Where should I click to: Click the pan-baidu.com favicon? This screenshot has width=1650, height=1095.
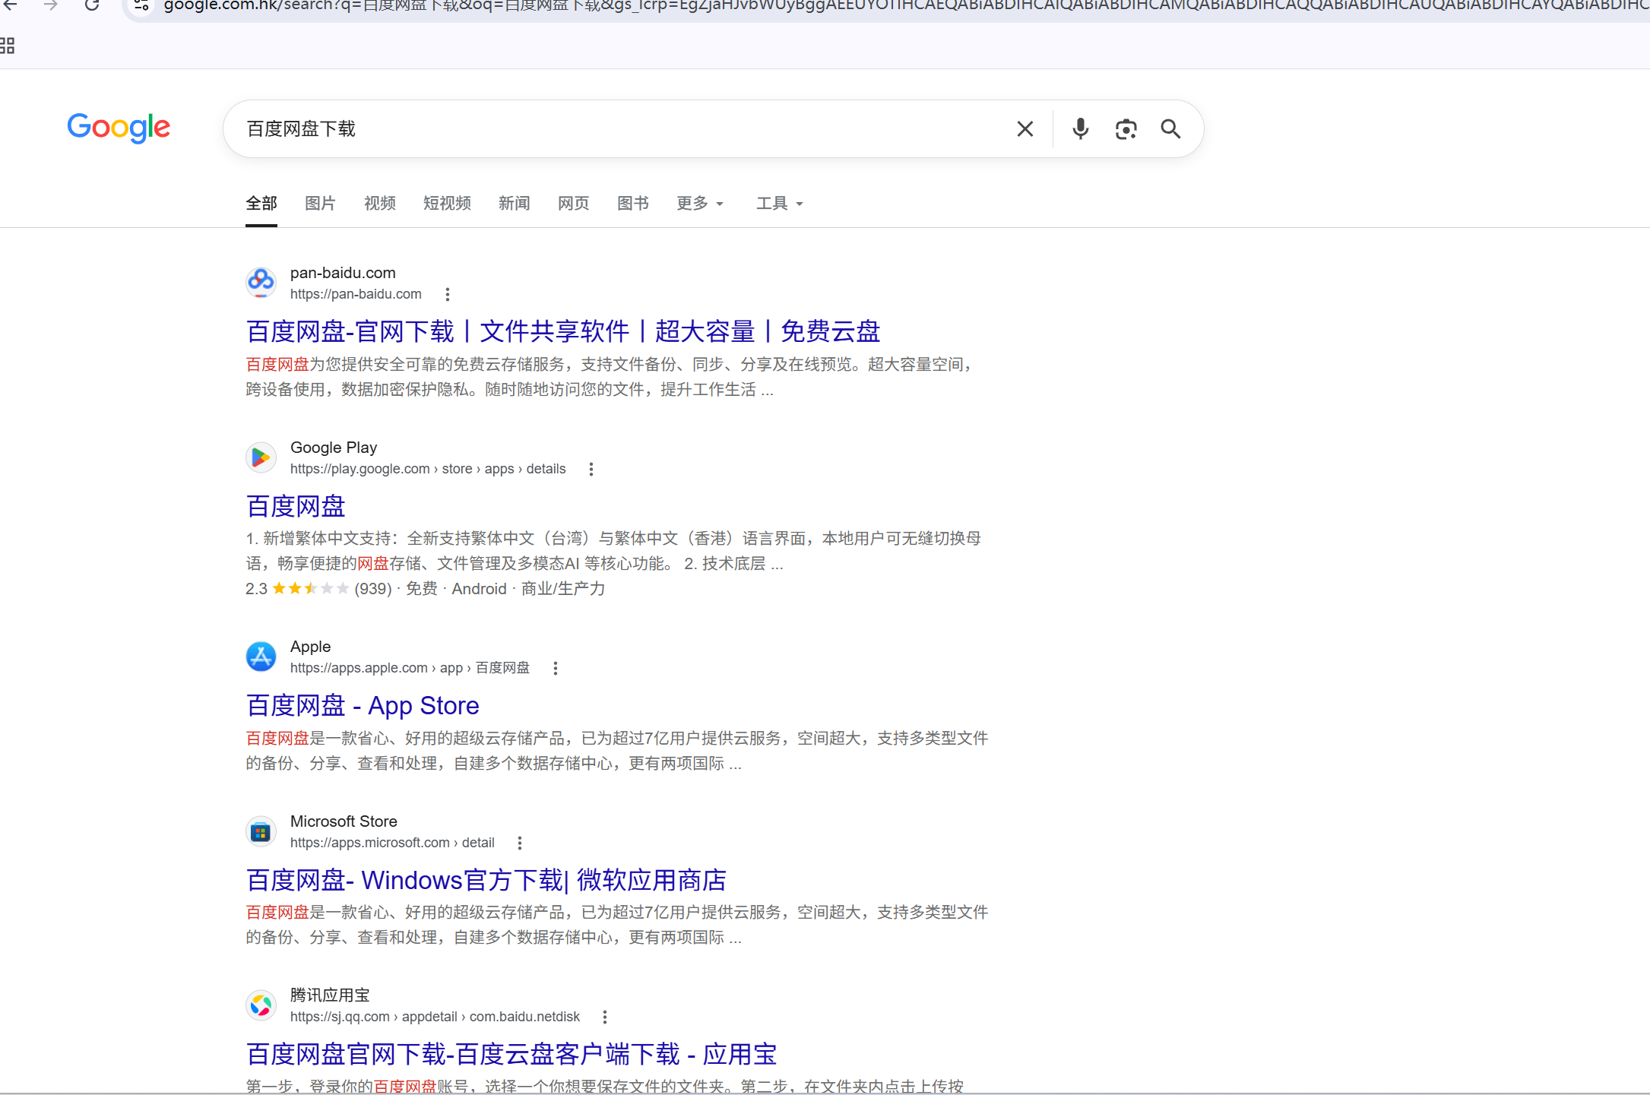click(x=261, y=283)
